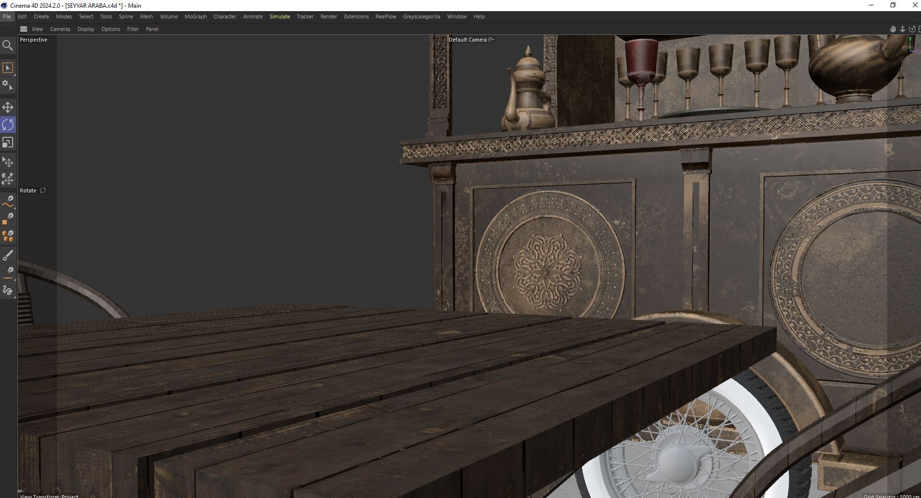
Task: Select the Spline Pen tool
Action: tap(8, 201)
